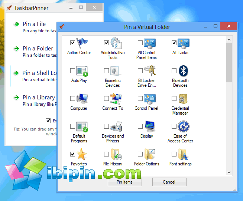Check the Connect To checkbox
The height and width of the screenshot is (201, 243).
[106, 98]
